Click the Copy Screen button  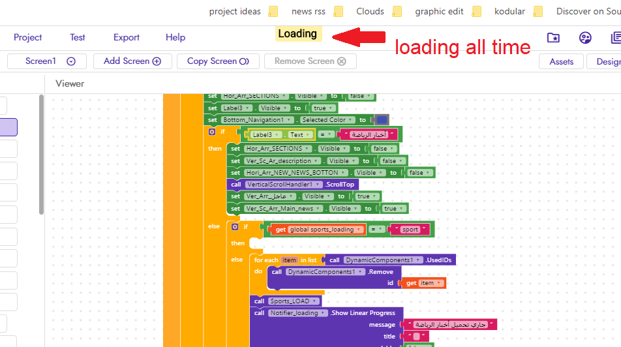(x=219, y=61)
